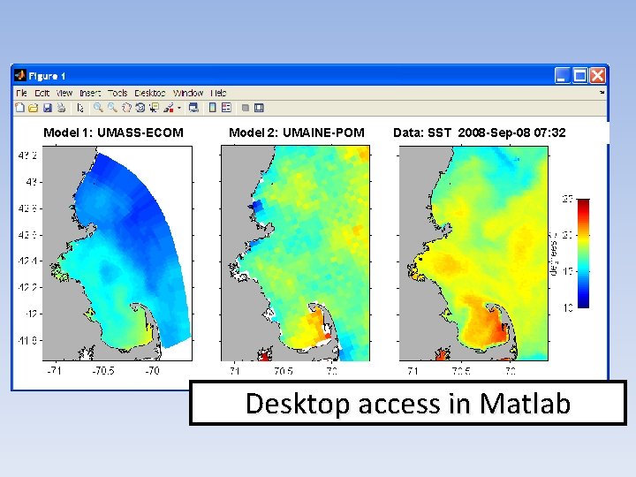
Task: Select the Edit Plot arrow tool
Action: click(x=80, y=108)
